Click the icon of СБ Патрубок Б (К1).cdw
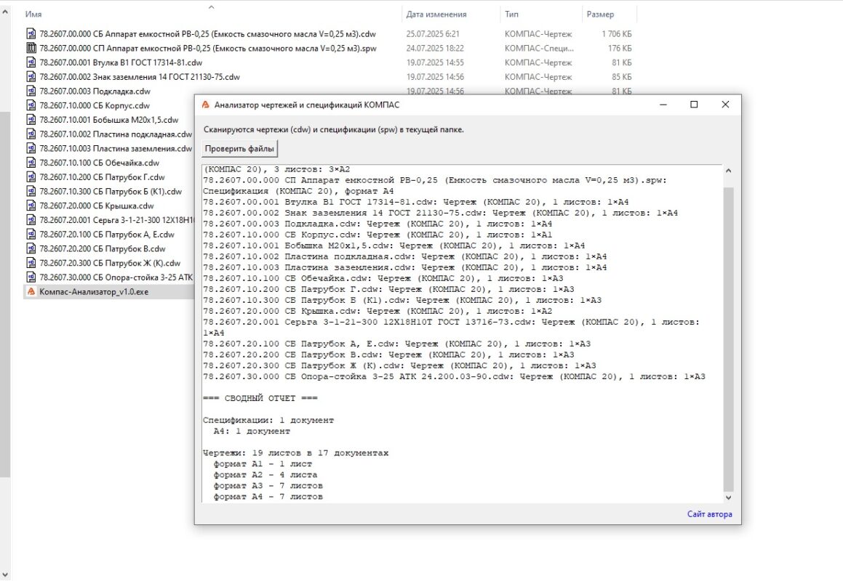This screenshot has width=843, height=581. click(x=31, y=191)
